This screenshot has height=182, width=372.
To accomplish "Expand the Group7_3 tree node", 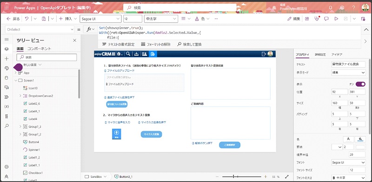I will coord(20,127).
